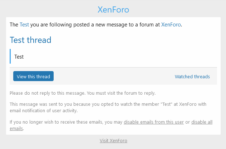Click the Please do not reply notice
226x149 pixels.
pos(83,93)
